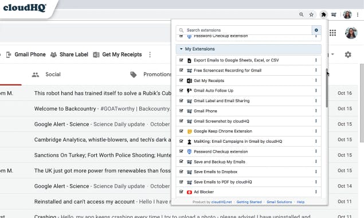Click the Gmail Phone toolbar icon

[x=9, y=54]
